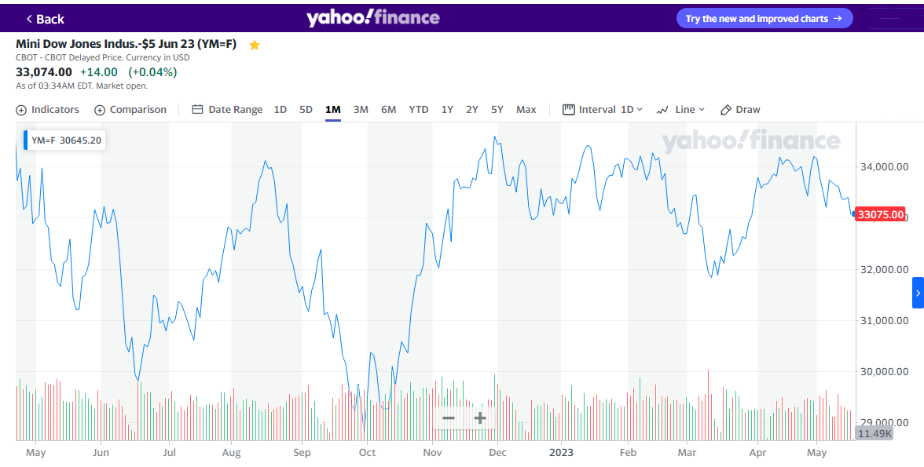
Task: Select the YTD range
Action: pyautogui.click(x=419, y=110)
